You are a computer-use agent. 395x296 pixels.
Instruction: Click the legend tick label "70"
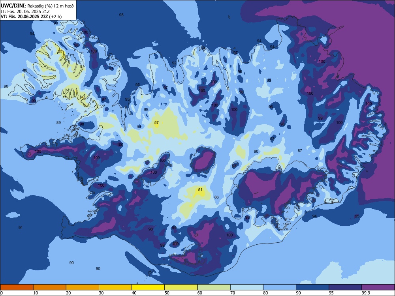[233, 293]
